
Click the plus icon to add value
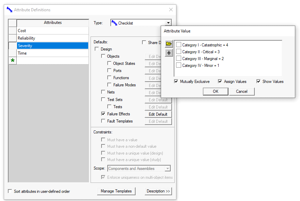click(169, 53)
